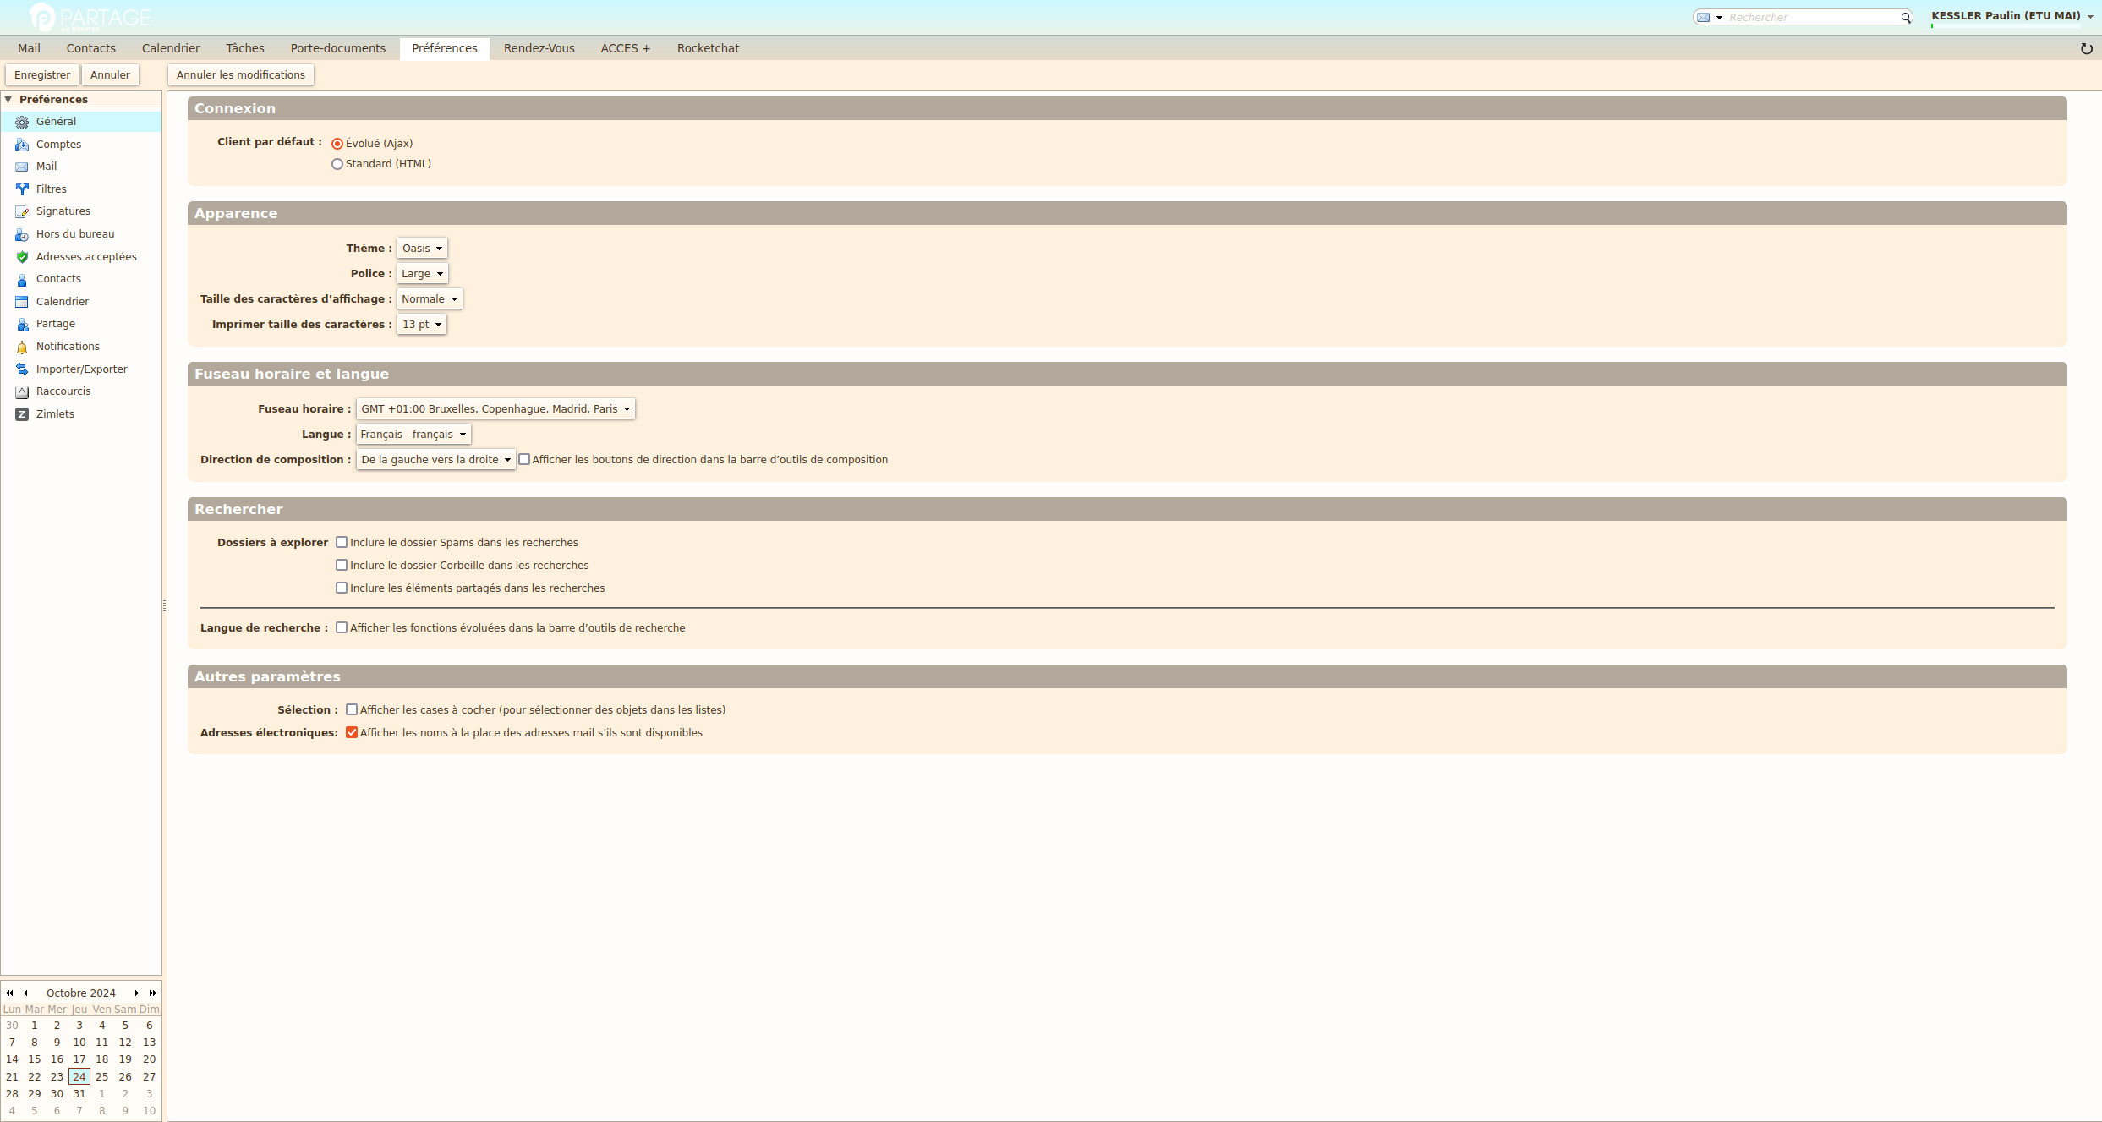
Task: Click the Importer/Exporter arrows icon
Action: point(22,369)
